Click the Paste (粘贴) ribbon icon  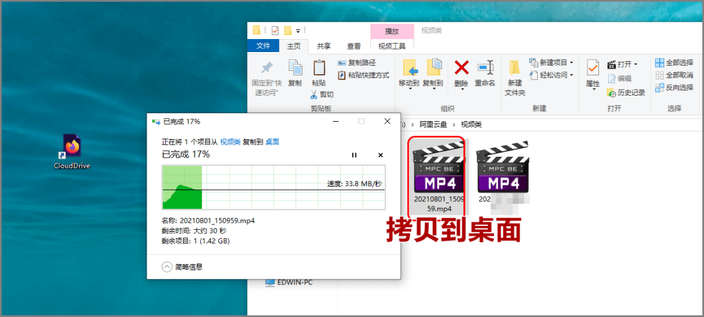[319, 68]
